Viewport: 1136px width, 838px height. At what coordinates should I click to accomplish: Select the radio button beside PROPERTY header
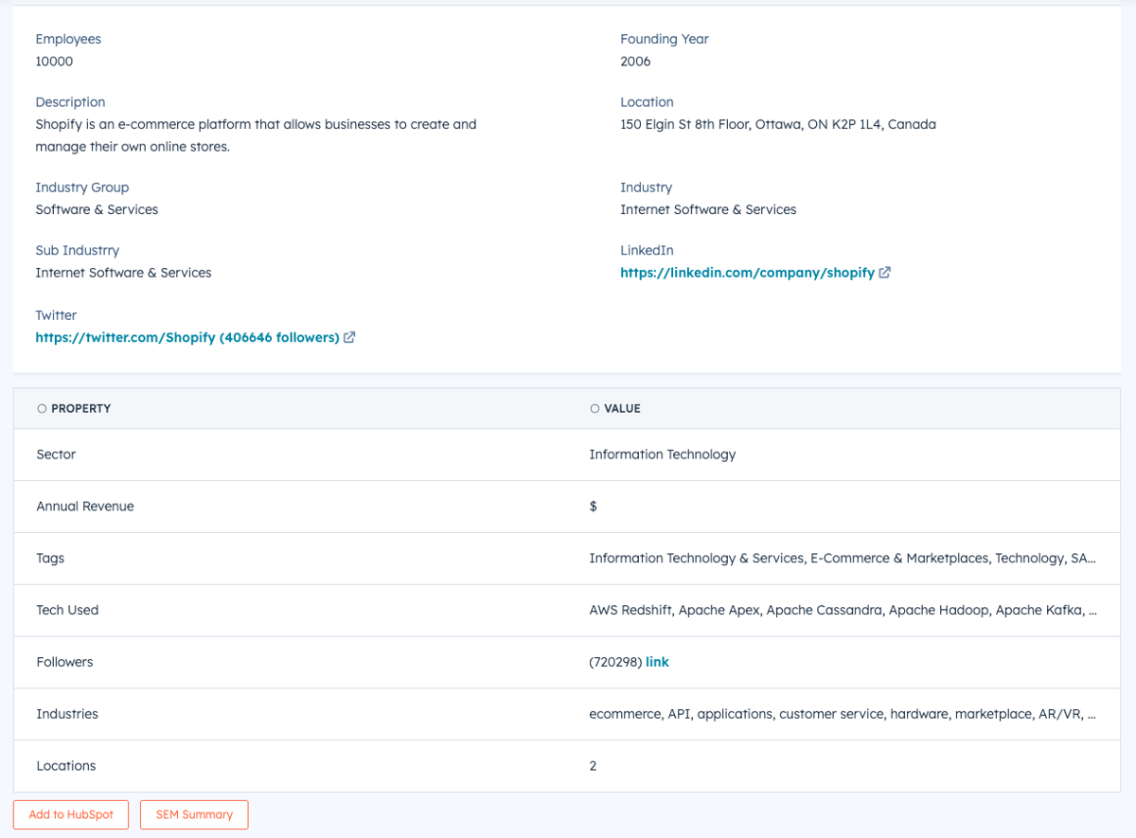click(41, 407)
